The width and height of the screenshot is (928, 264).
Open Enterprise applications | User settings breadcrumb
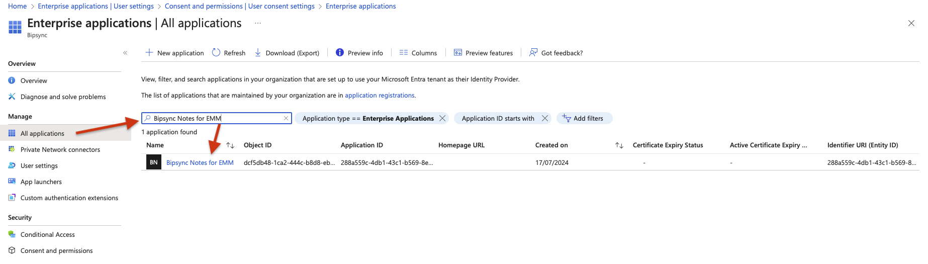click(96, 6)
